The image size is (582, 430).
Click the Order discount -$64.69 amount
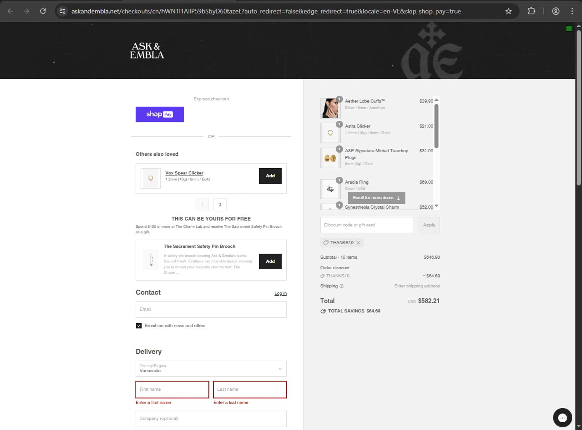point(431,276)
